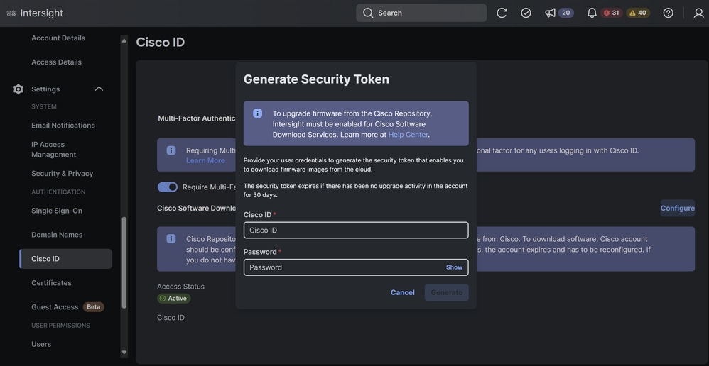Viewport: 709px width, 366px height.
Task: Click the top Search box
Action: 421,13
